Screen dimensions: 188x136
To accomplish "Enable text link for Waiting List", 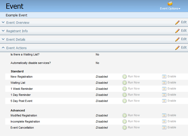I will [172, 82].
